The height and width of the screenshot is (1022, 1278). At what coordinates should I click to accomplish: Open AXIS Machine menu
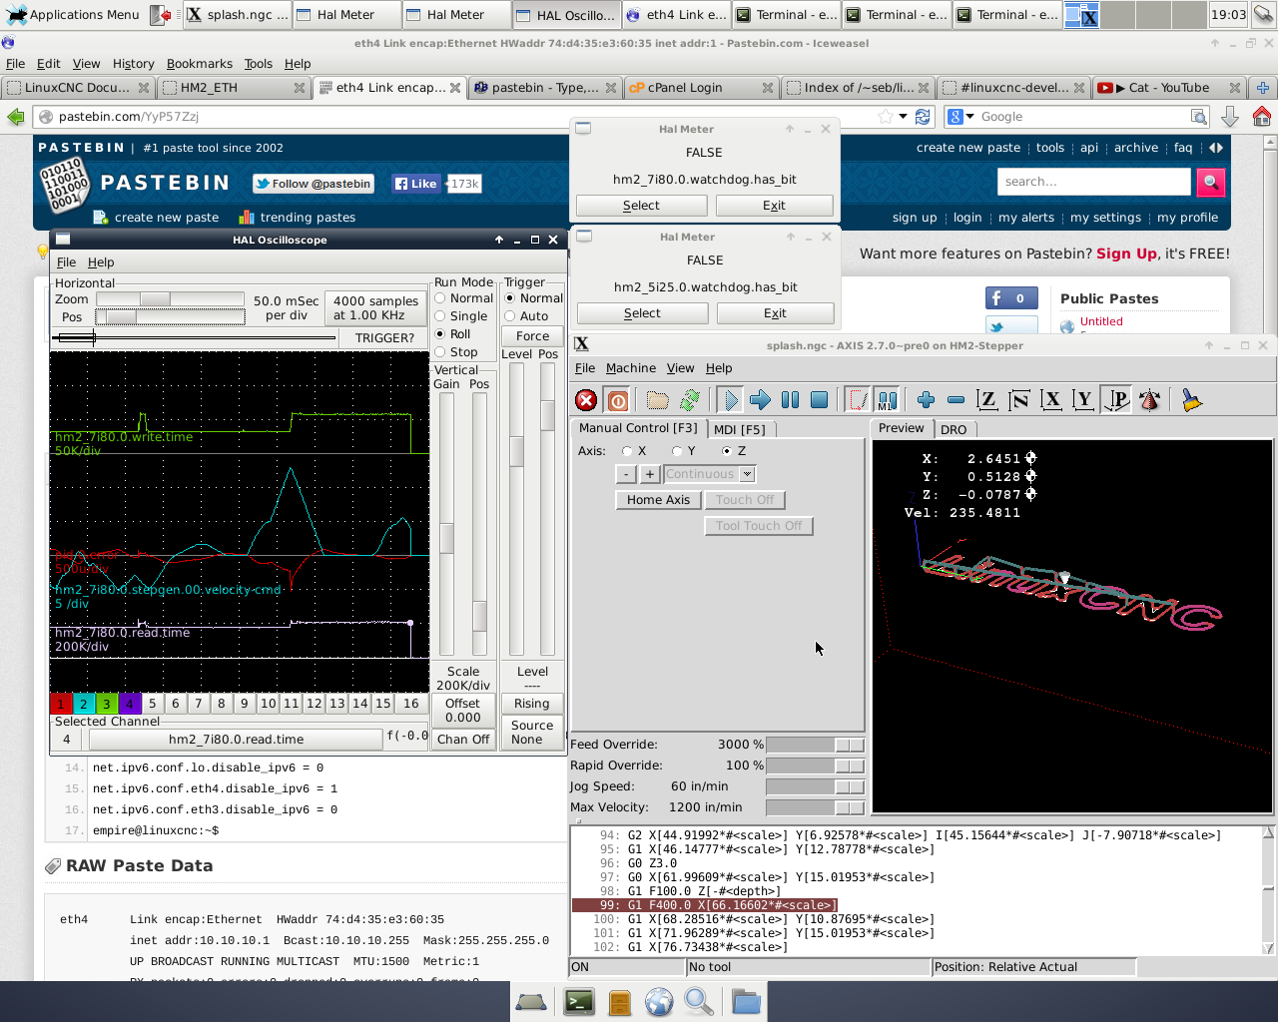631,368
